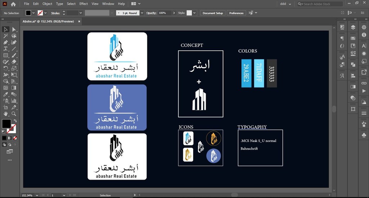
Task: Click the Opacity 100% field
Action: (x=164, y=13)
